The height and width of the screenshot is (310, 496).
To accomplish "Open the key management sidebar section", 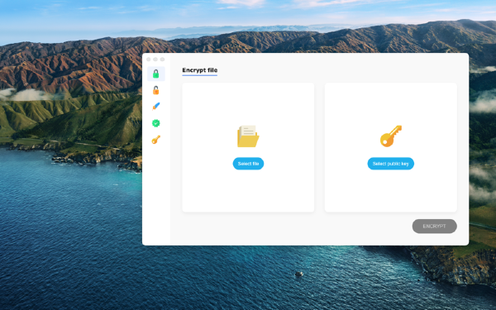I will [156, 140].
